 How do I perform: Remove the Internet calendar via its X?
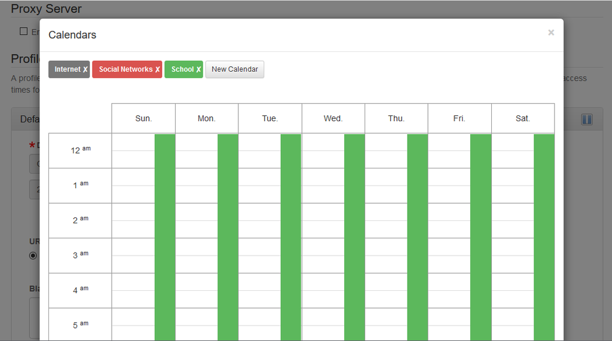(x=85, y=69)
